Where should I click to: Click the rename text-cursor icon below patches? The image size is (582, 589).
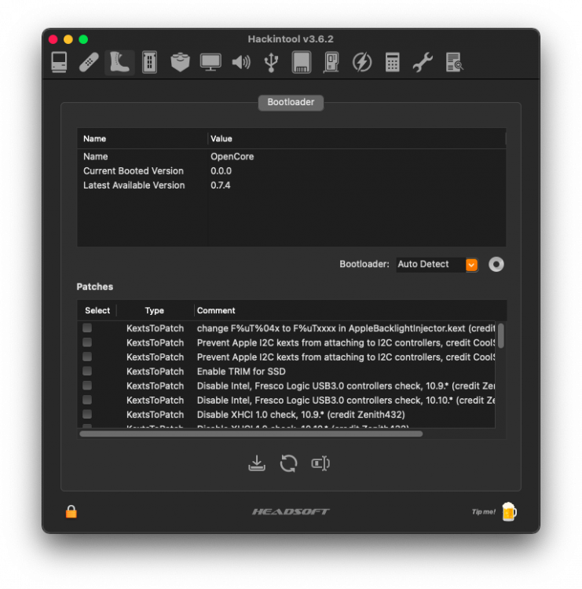tap(320, 463)
